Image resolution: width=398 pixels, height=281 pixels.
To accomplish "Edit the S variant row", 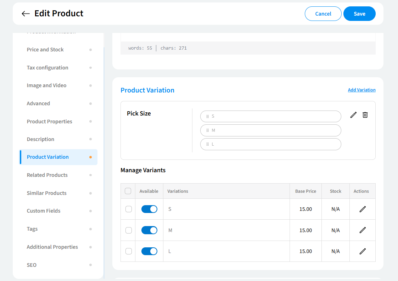I will 362,209.
